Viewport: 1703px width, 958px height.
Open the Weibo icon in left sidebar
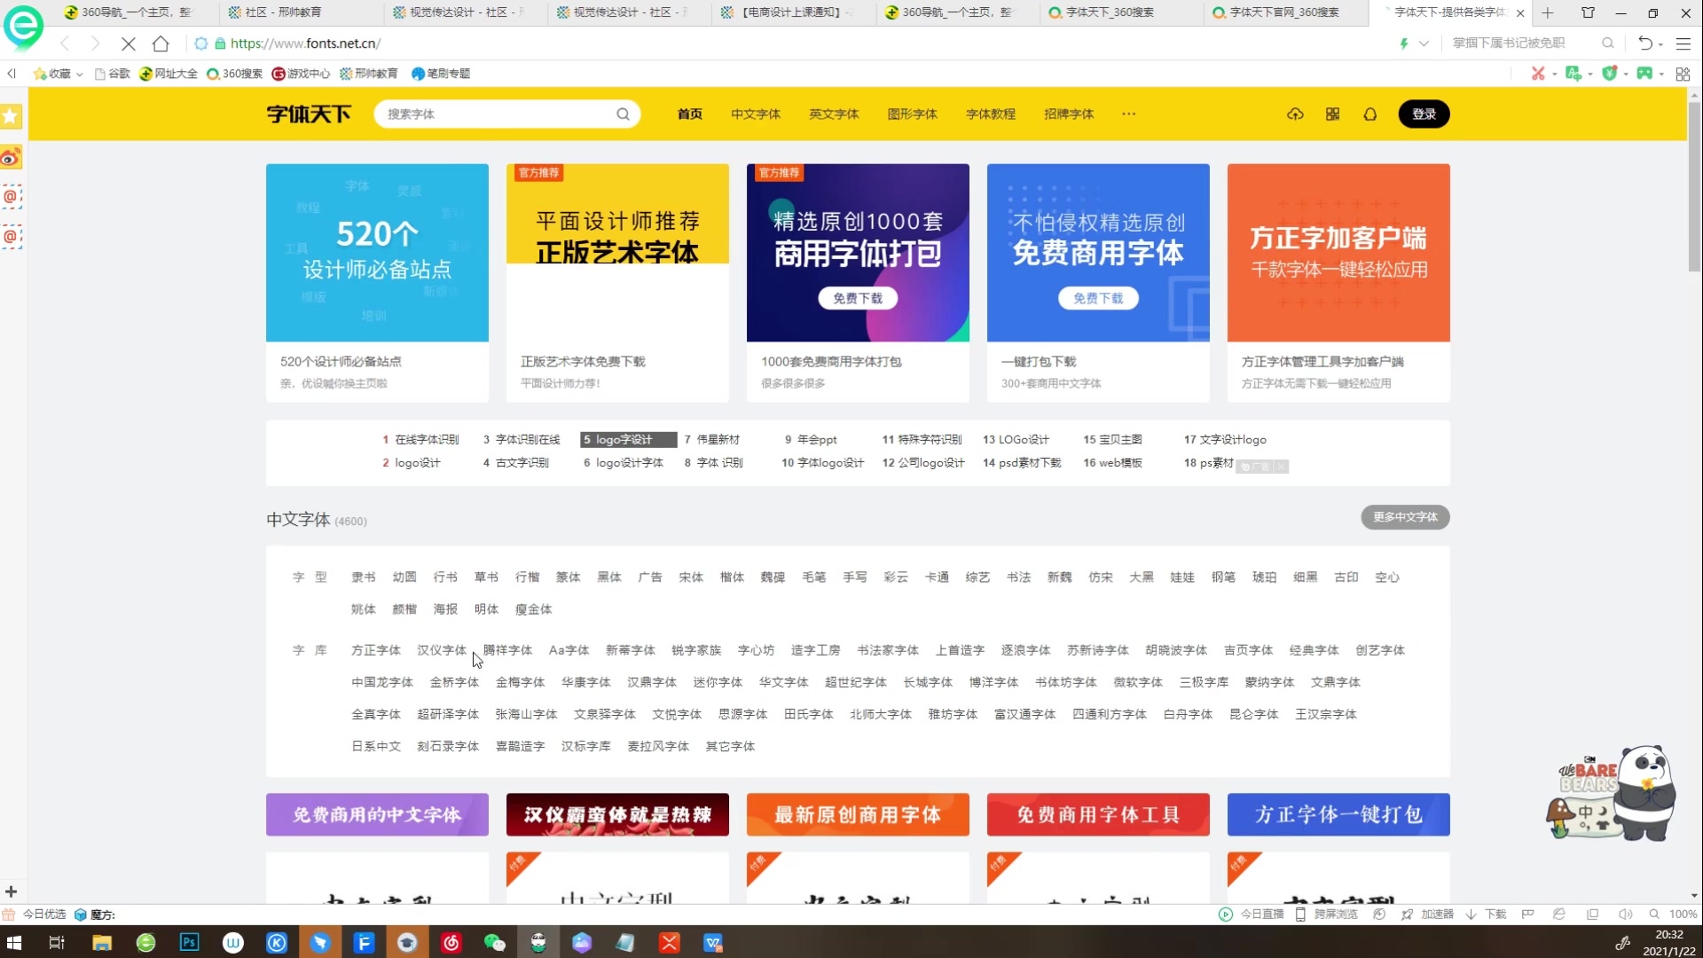12,158
